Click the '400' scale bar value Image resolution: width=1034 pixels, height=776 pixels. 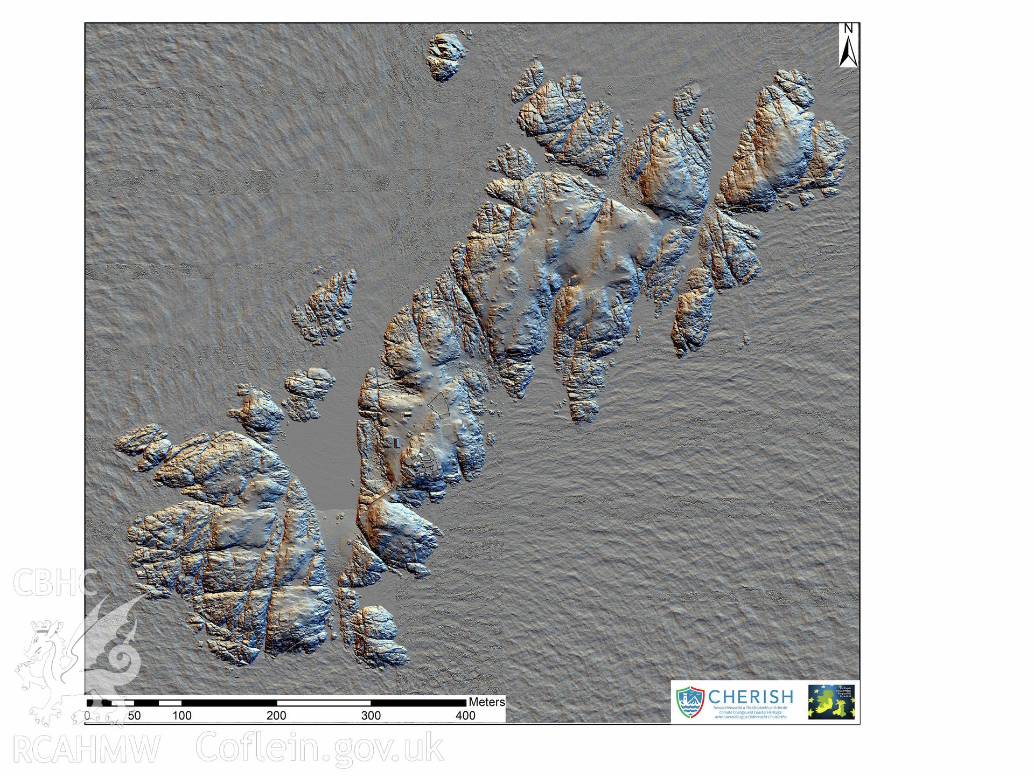[466, 716]
